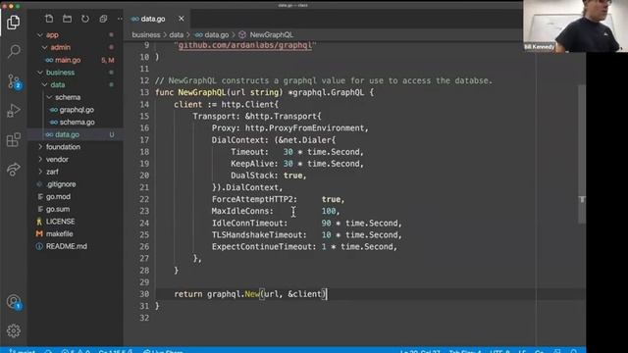The image size is (628, 353).
Task: Click on 'ForceAttemptHTTP2:' in code
Action: 255,199
